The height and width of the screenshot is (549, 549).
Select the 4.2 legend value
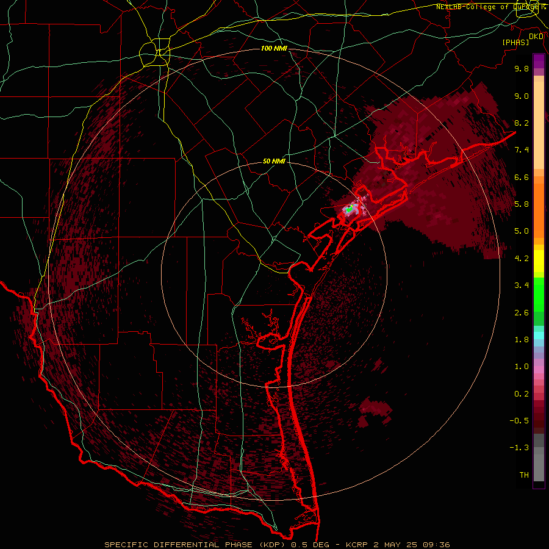pos(522,259)
